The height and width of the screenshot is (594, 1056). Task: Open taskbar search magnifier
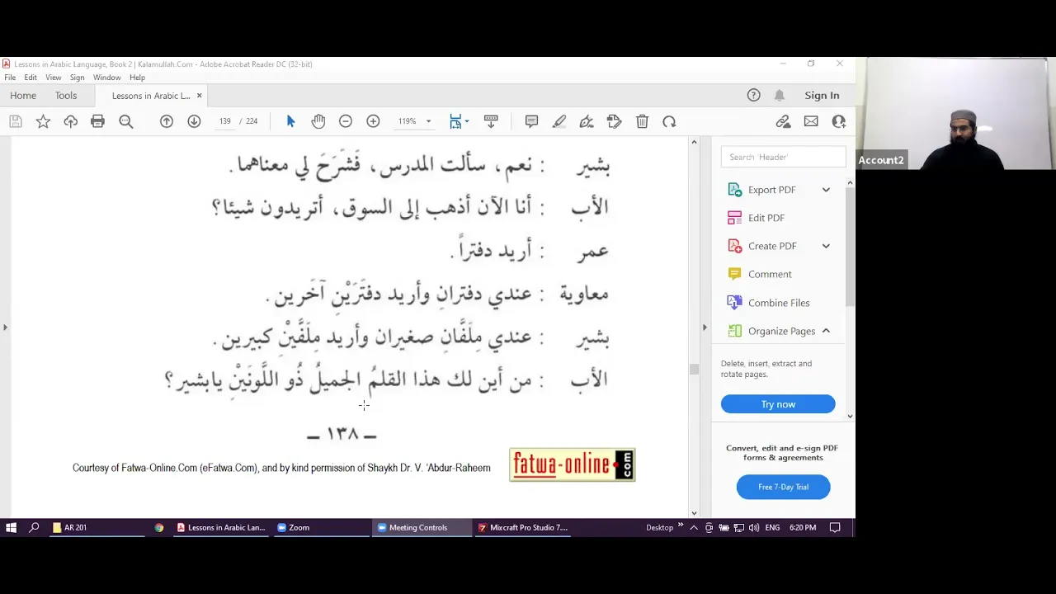click(x=34, y=527)
